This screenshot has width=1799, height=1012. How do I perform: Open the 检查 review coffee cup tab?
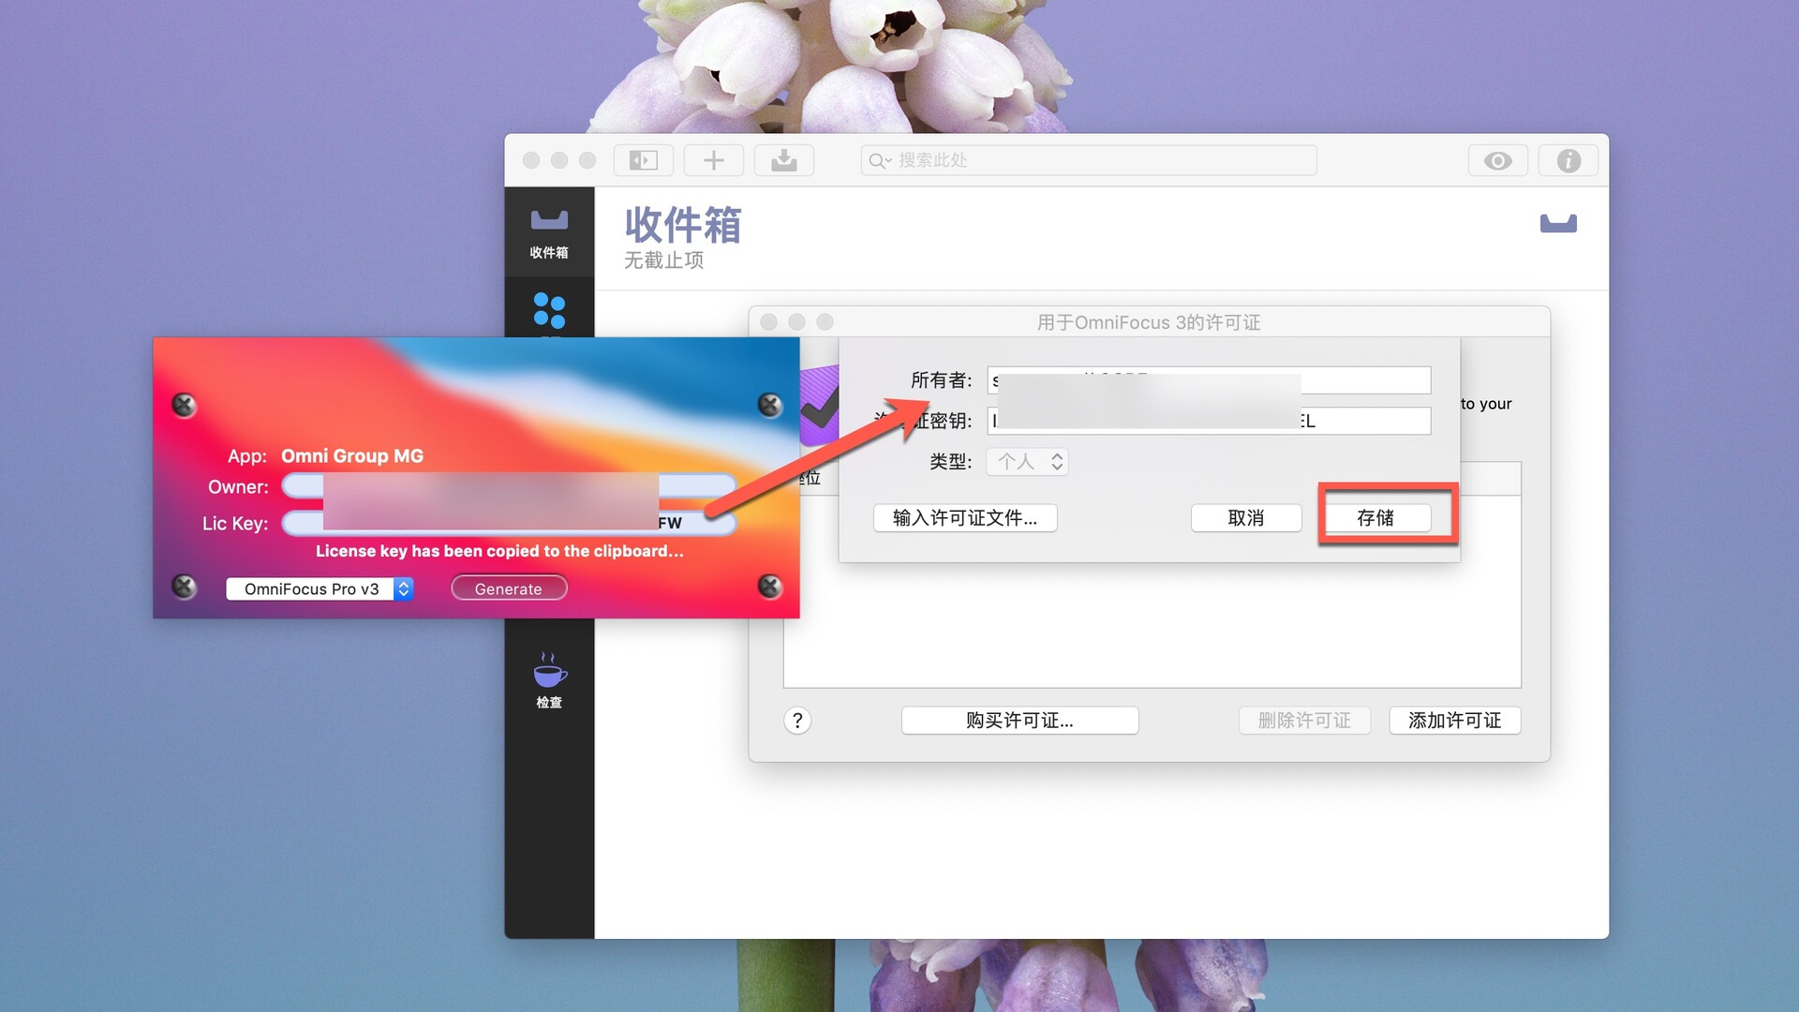[549, 680]
